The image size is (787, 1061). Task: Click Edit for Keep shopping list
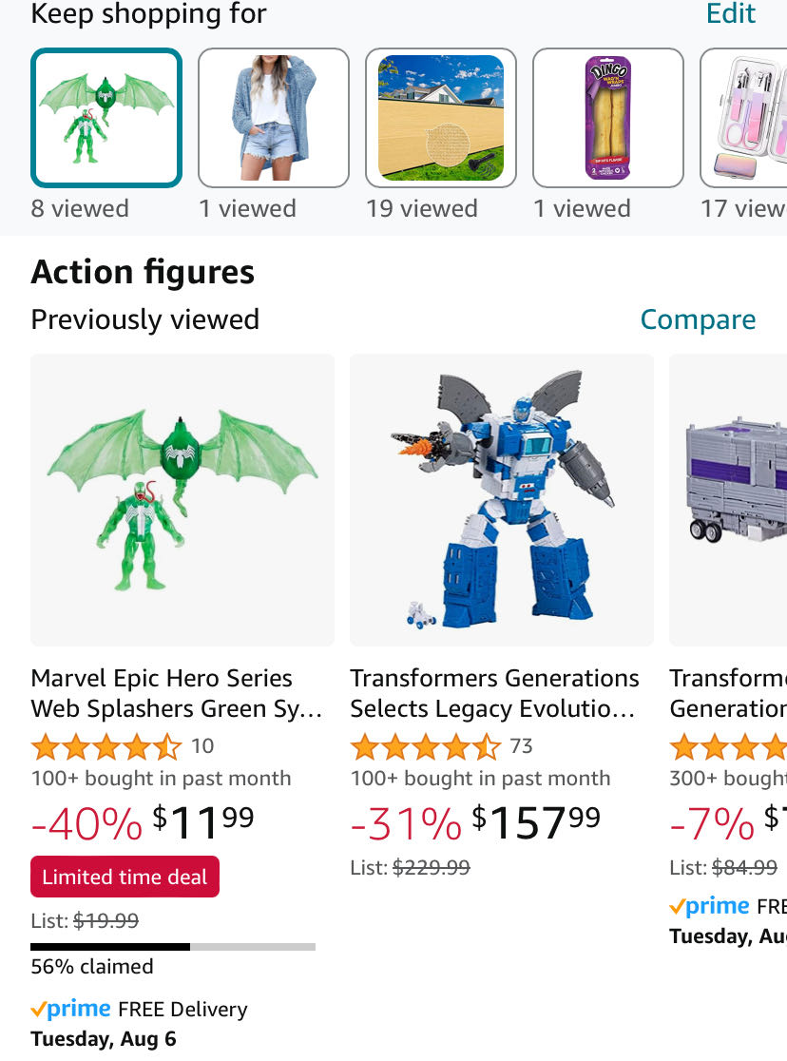coord(731,14)
